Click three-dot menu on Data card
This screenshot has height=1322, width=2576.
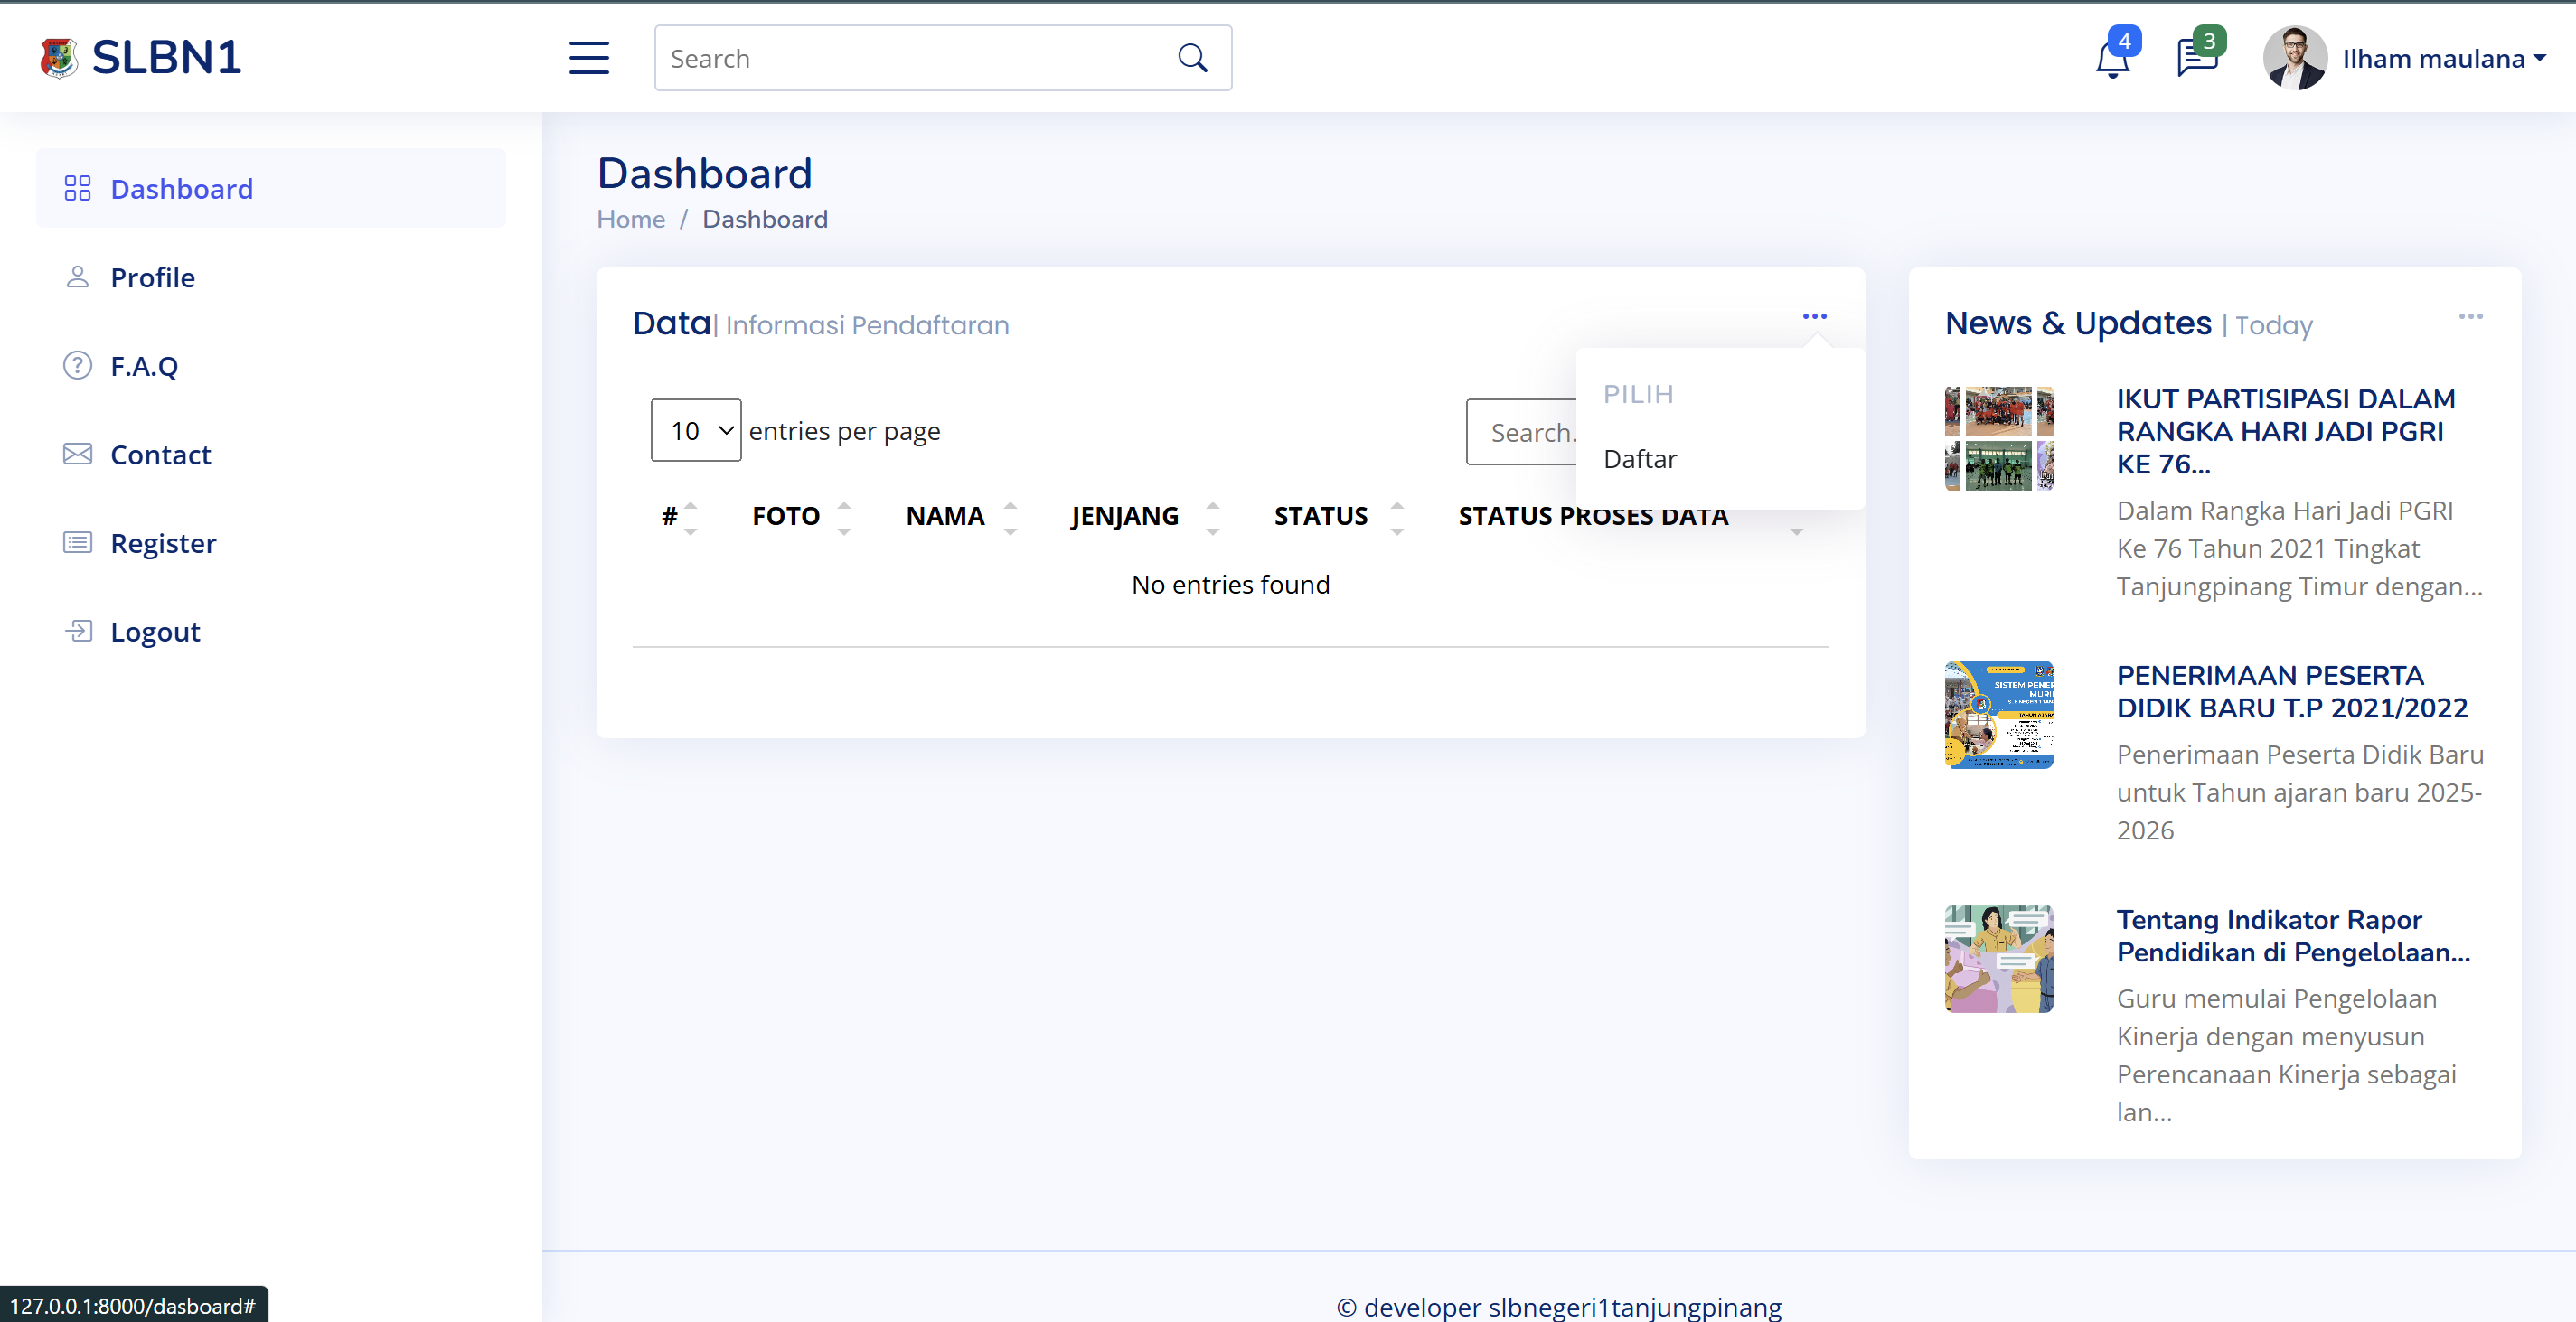coord(1814,317)
